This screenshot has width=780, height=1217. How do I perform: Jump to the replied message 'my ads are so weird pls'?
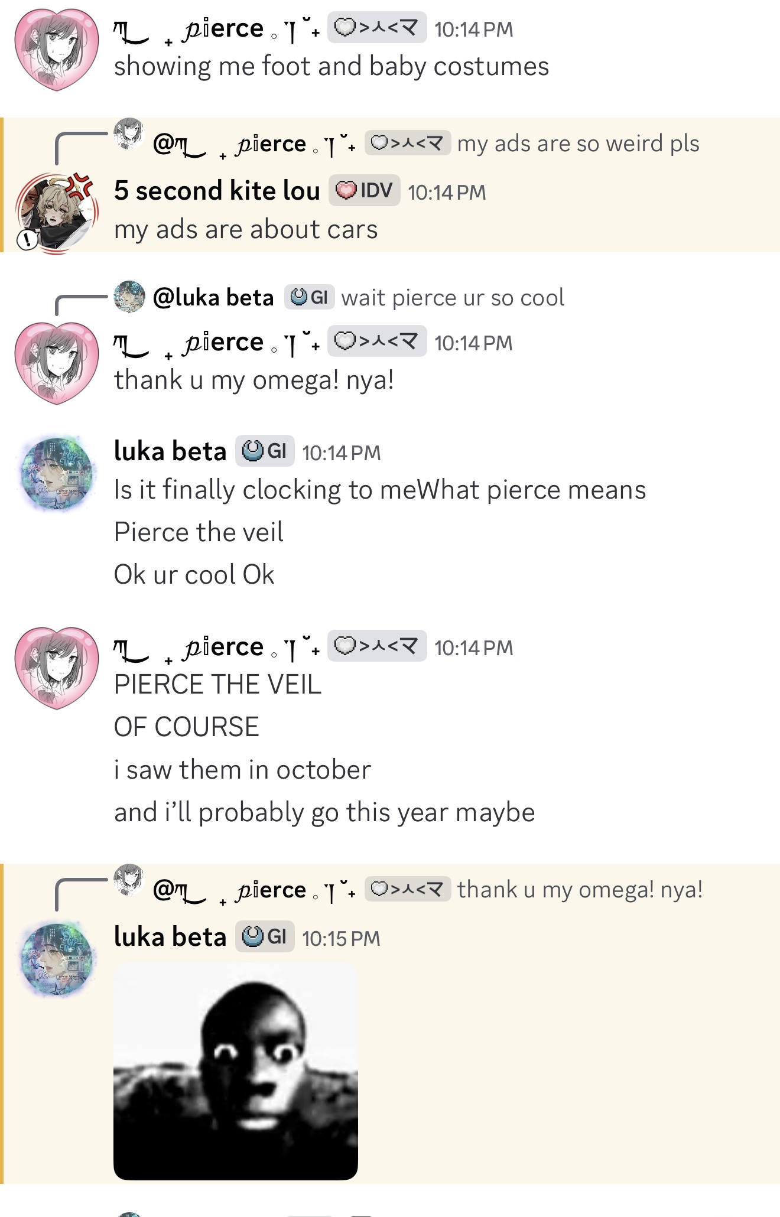pyautogui.click(x=578, y=144)
